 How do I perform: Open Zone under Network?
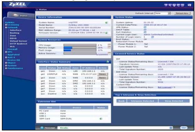tap(13, 36)
